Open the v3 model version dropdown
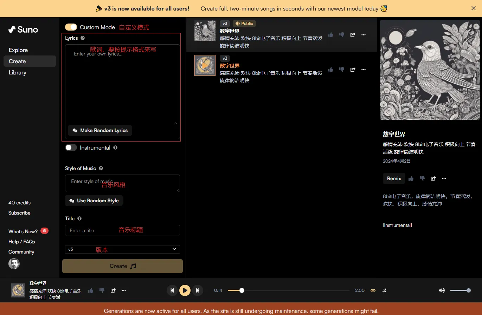Image resolution: width=482 pixels, height=315 pixels. coord(122,249)
